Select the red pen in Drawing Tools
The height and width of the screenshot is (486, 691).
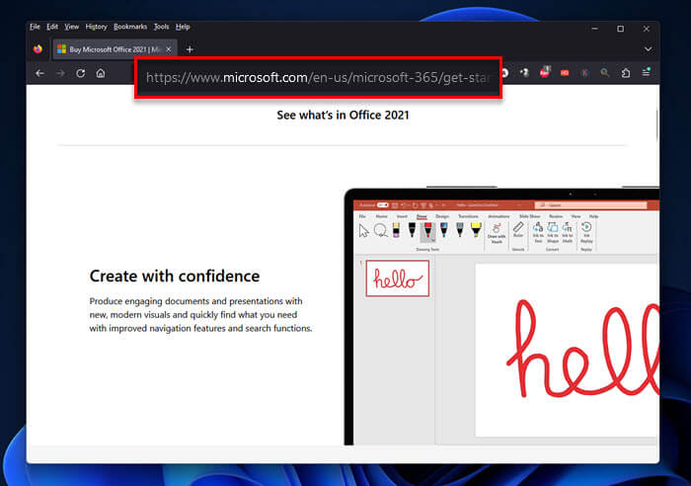pyautogui.click(x=427, y=230)
